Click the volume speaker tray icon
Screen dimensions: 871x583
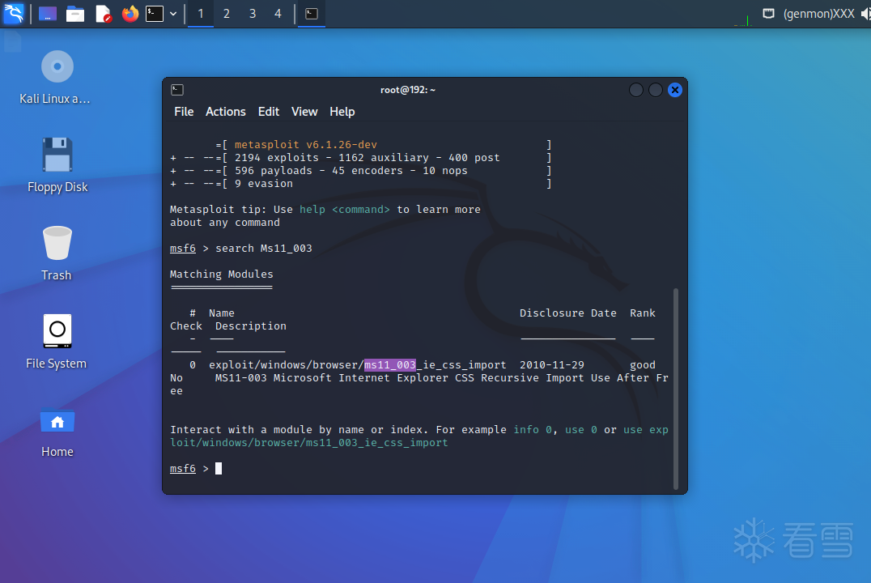pyautogui.click(x=865, y=13)
